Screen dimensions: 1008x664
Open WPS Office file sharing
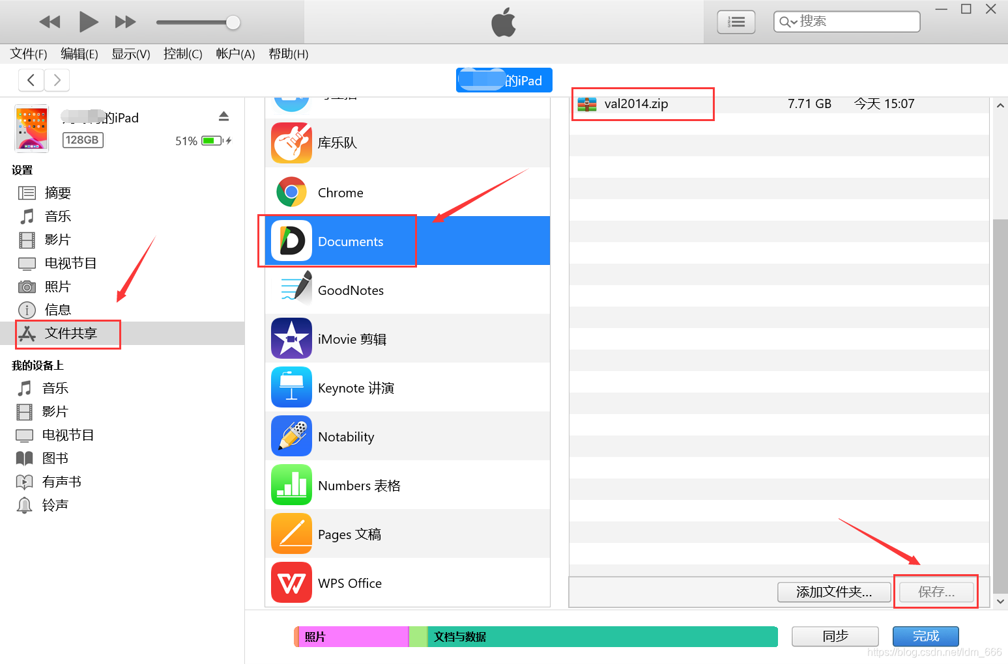pyautogui.click(x=349, y=582)
